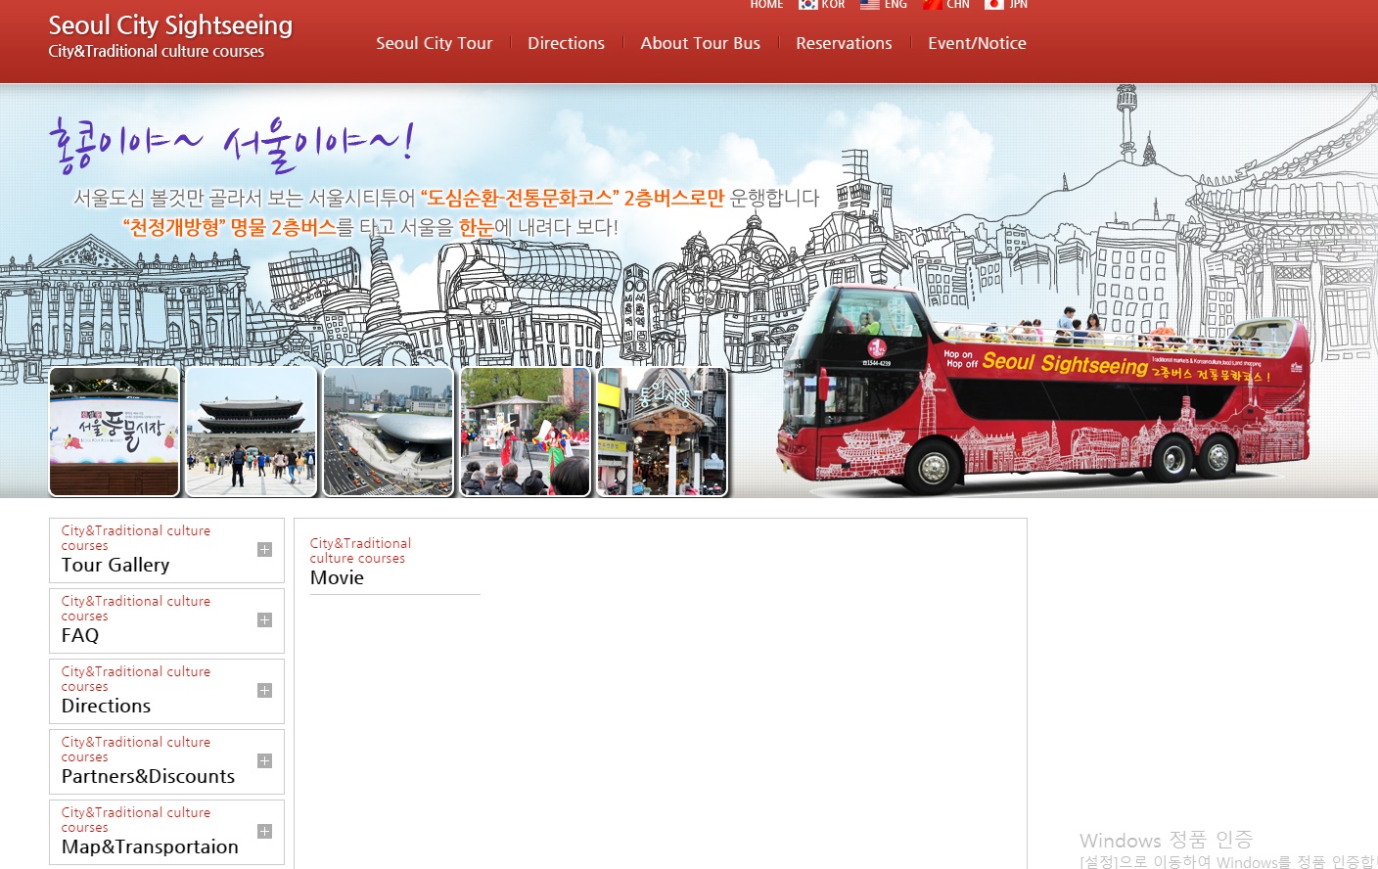Click the red double-decker bus image
This screenshot has width=1378, height=869.
(x=1042, y=389)
